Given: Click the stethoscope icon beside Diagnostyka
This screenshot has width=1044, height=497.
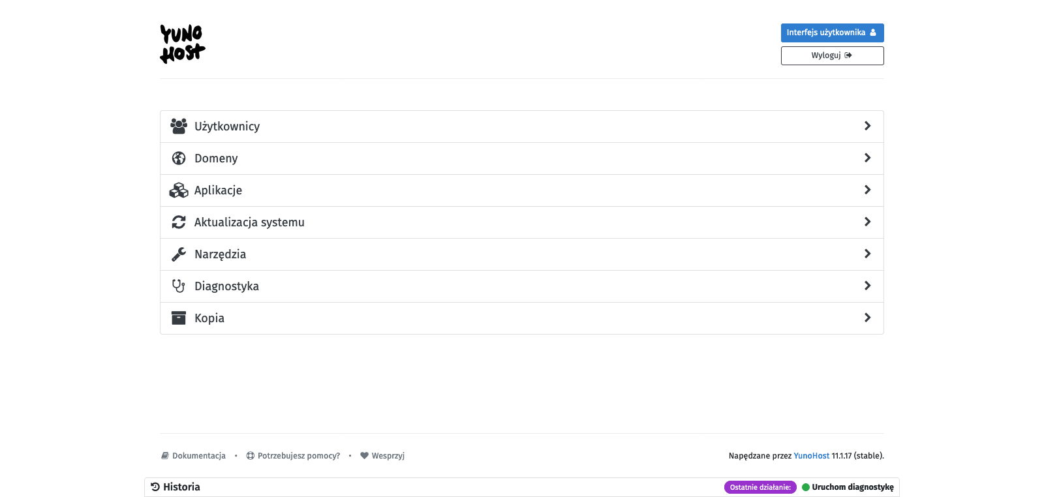Looking at the screenshot, I should pos(179,286).
